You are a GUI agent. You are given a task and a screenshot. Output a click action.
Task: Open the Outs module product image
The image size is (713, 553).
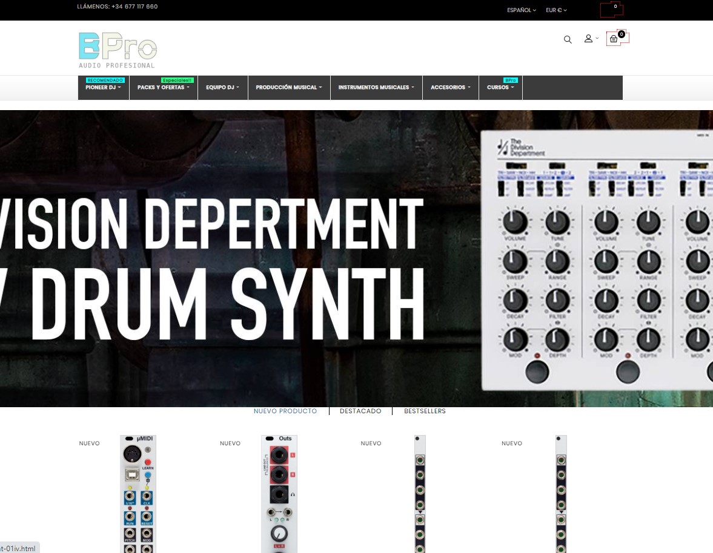279,494
